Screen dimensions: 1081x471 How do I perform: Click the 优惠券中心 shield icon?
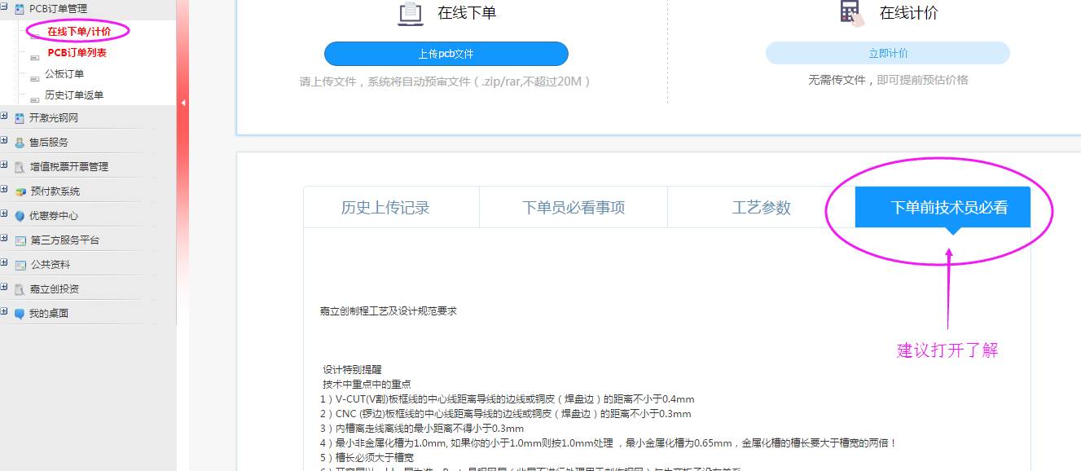coord(20,216)
